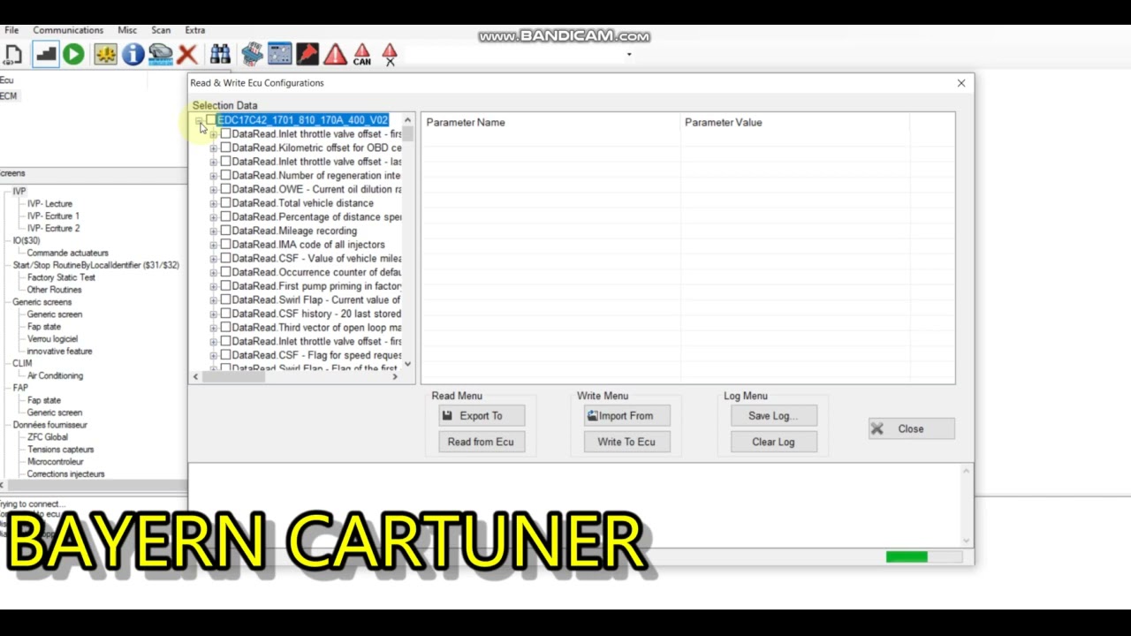Expand DataRead.Swirl Flap - Current value node
The width and height of the screenshot is (1131, 636).
(x=213, y=300)
